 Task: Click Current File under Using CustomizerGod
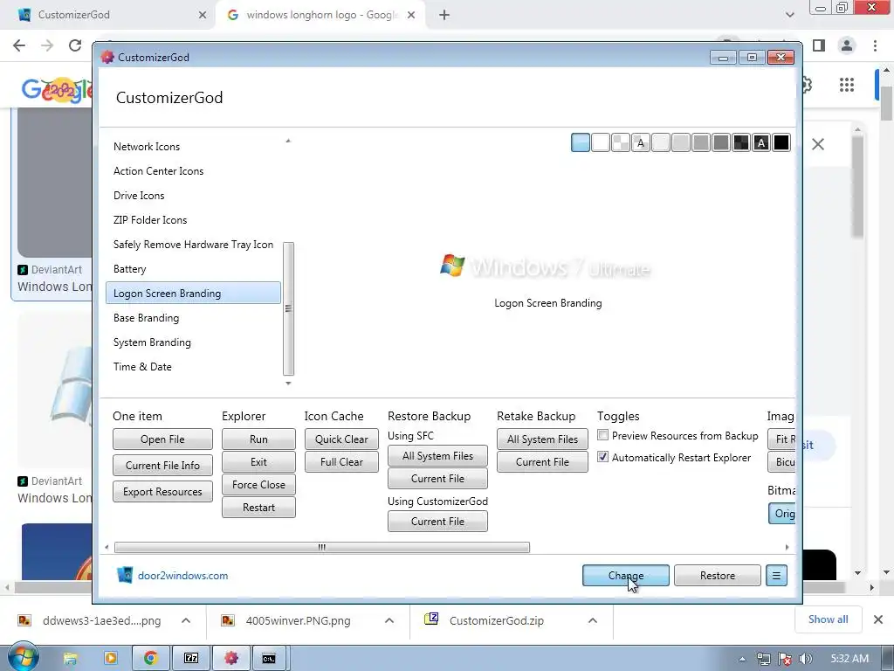point(437,522)
